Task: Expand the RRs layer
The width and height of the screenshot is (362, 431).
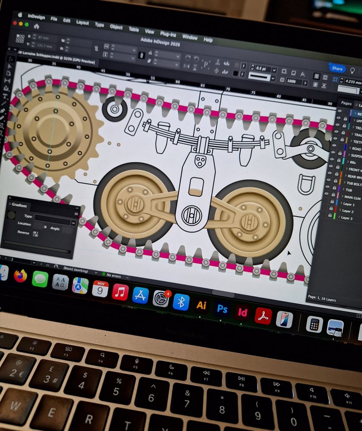Action: 348,162
